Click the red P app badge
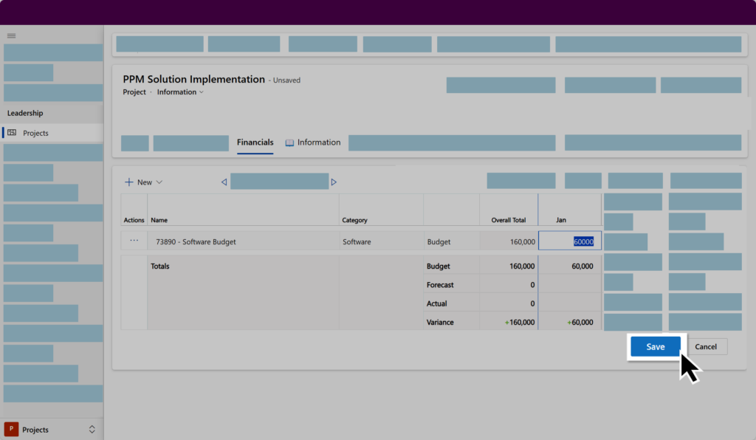Image resolution: width=756 pixels, height=440 pixels. [x=11, y=429]
